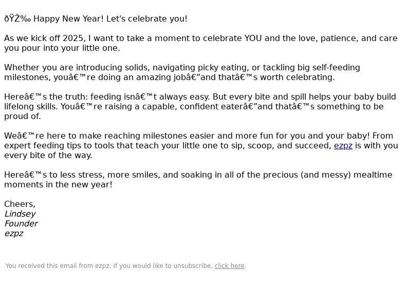Click the "Cheers," sign-off line
The width and height of the screenshot is (411, 308).
20,204
